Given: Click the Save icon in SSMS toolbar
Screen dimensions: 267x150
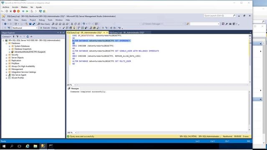Looking at the screenshot, I should [30, 24].
